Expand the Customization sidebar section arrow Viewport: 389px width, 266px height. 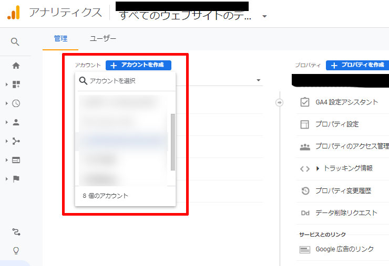[x=7, y=84]
